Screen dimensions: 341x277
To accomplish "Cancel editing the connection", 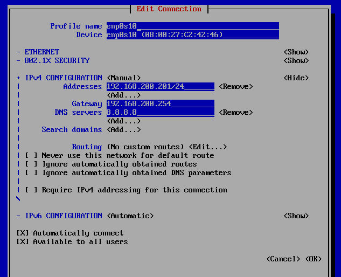I will pos(283,259).
